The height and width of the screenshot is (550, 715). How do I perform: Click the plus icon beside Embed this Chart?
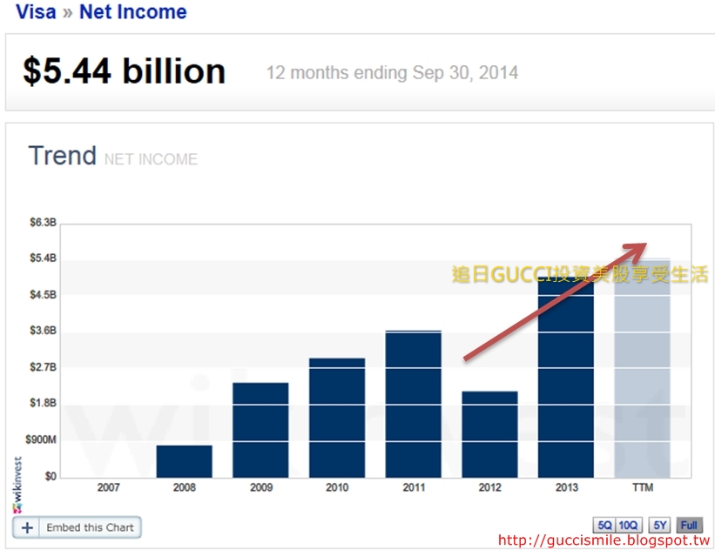coord(27,527)
